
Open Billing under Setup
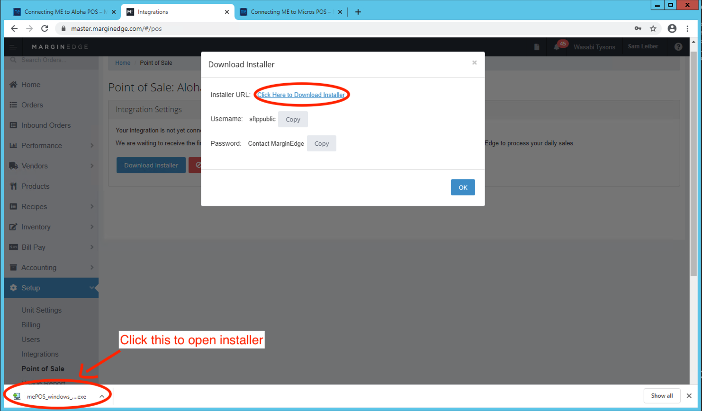click(x=31, y=325)
